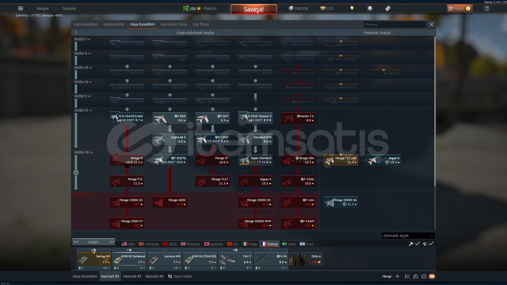This screenshot has width=507, height=285.
Task: Open the help question mark icon
Action: pyautogui.click(x=487, y=8)
